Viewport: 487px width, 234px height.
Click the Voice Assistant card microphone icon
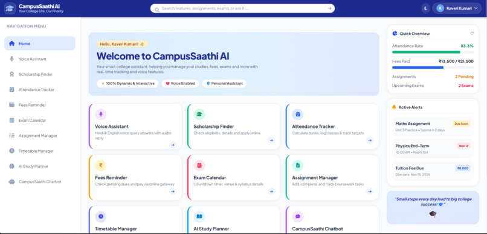(101, 115)
